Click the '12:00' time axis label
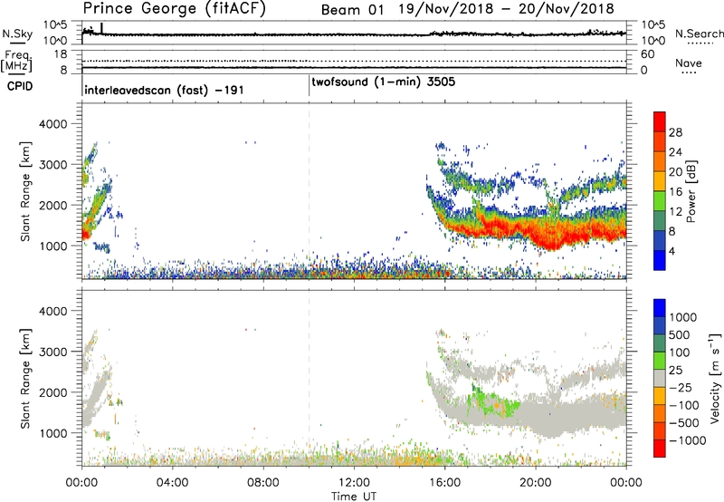 pyautogui.click(x=354, y=483)
